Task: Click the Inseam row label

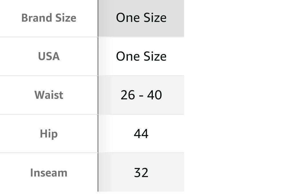Action: (49, 173)
